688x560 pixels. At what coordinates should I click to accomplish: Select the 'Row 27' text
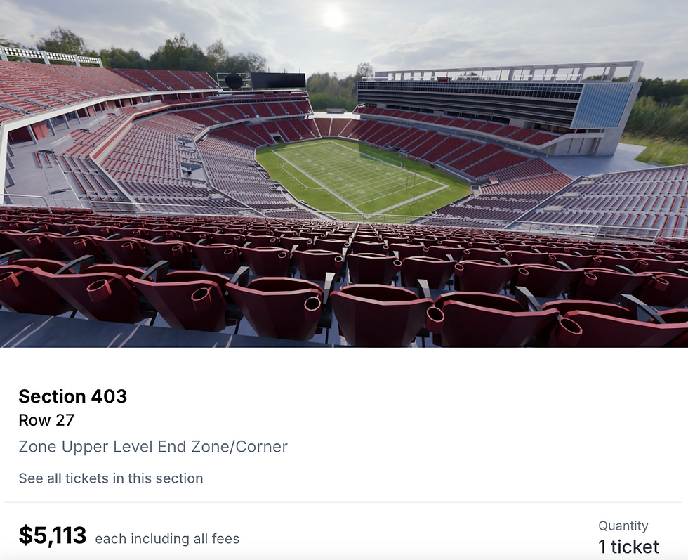pyautogui.click(x=46, y=420)
